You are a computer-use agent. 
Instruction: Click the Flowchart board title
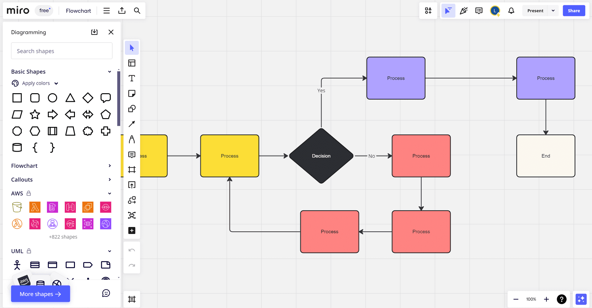[x=78, y=11]
